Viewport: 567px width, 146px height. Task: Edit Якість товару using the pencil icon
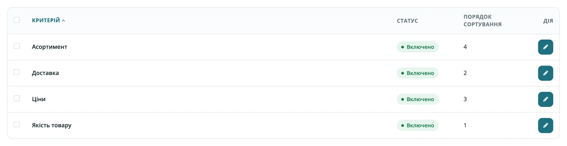point(545,125)
